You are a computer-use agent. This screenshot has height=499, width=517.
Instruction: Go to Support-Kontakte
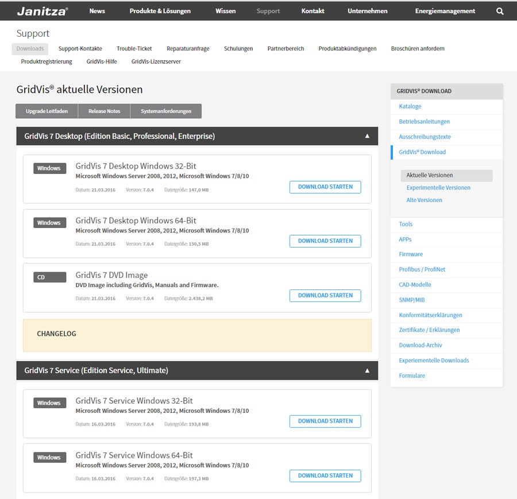point(80,49)
